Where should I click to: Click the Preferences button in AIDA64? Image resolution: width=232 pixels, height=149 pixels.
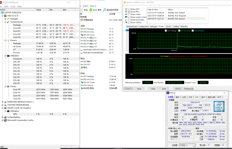coord(188,89)
